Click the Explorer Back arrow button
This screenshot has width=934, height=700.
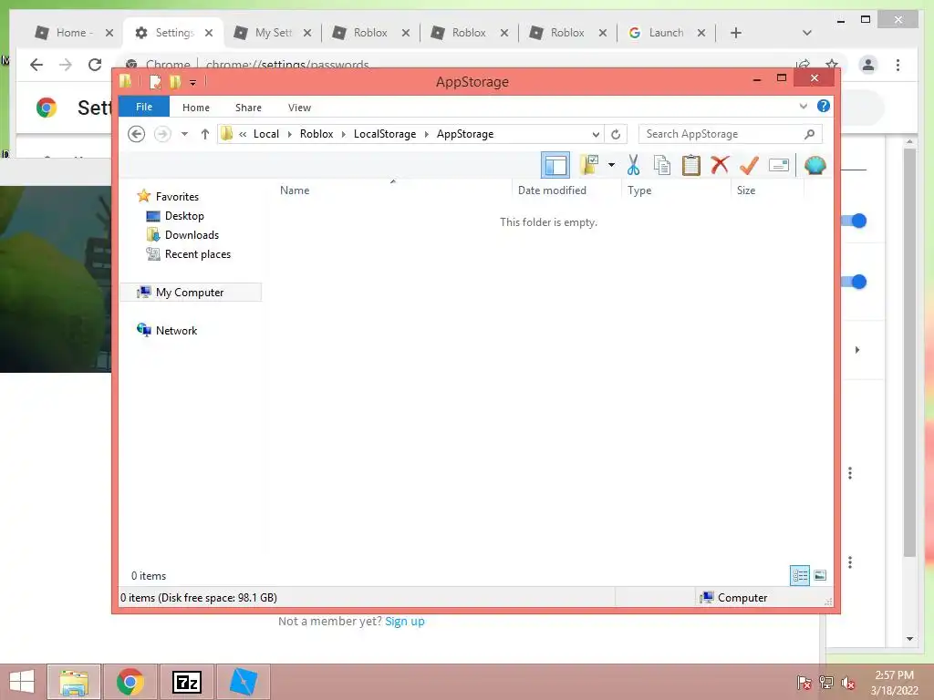point(137,134)
